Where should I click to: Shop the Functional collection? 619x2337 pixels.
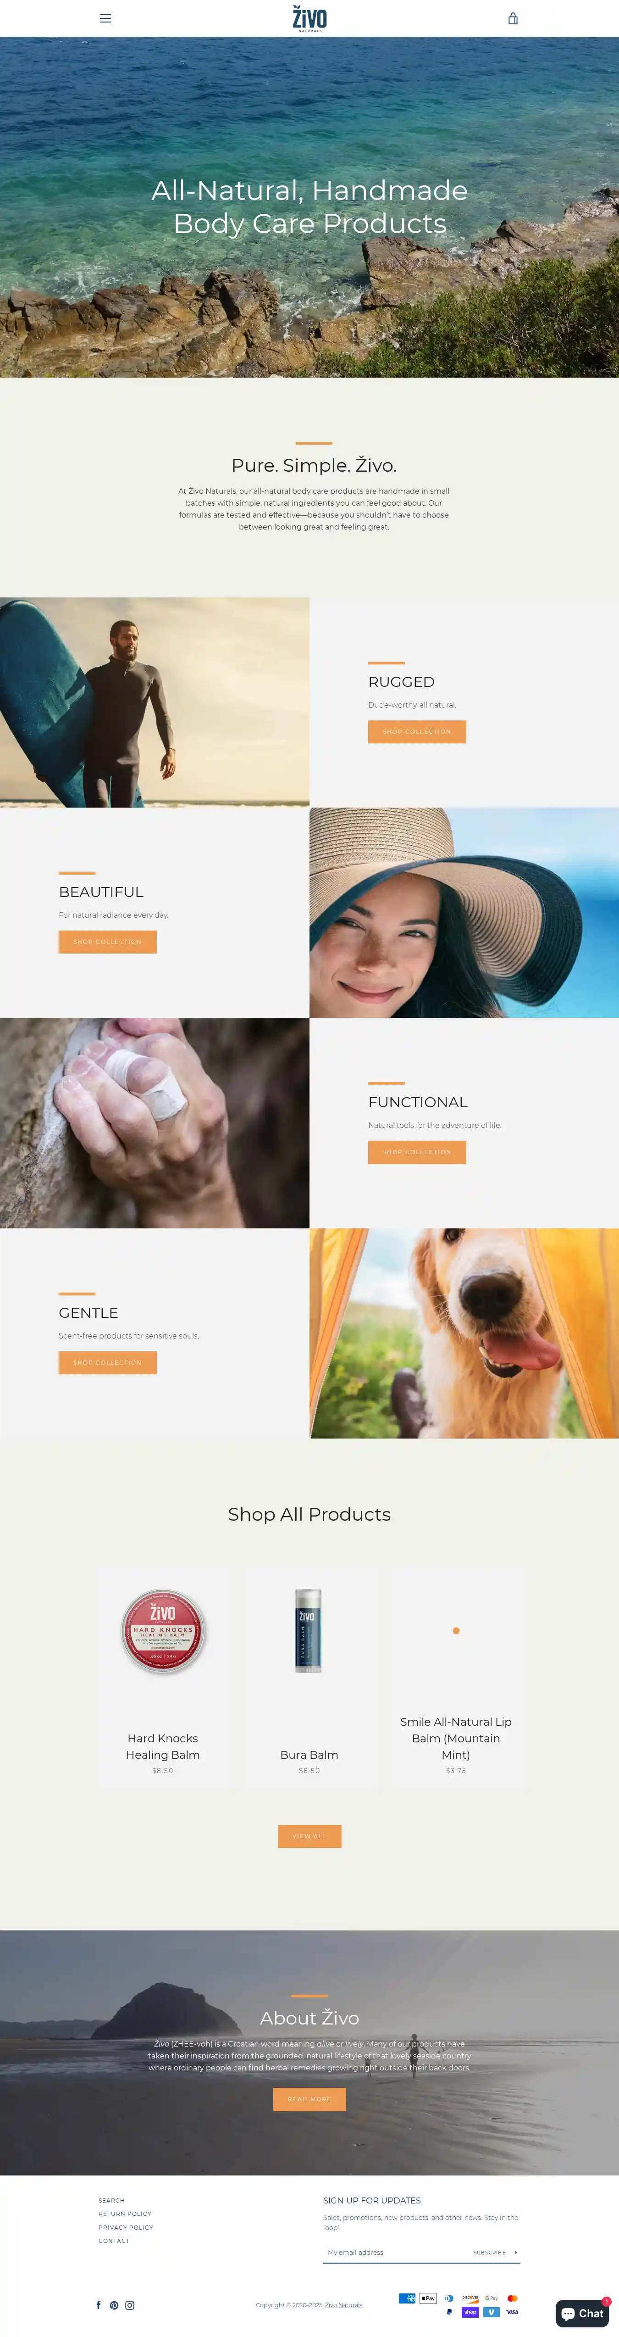pos(417,1152)
